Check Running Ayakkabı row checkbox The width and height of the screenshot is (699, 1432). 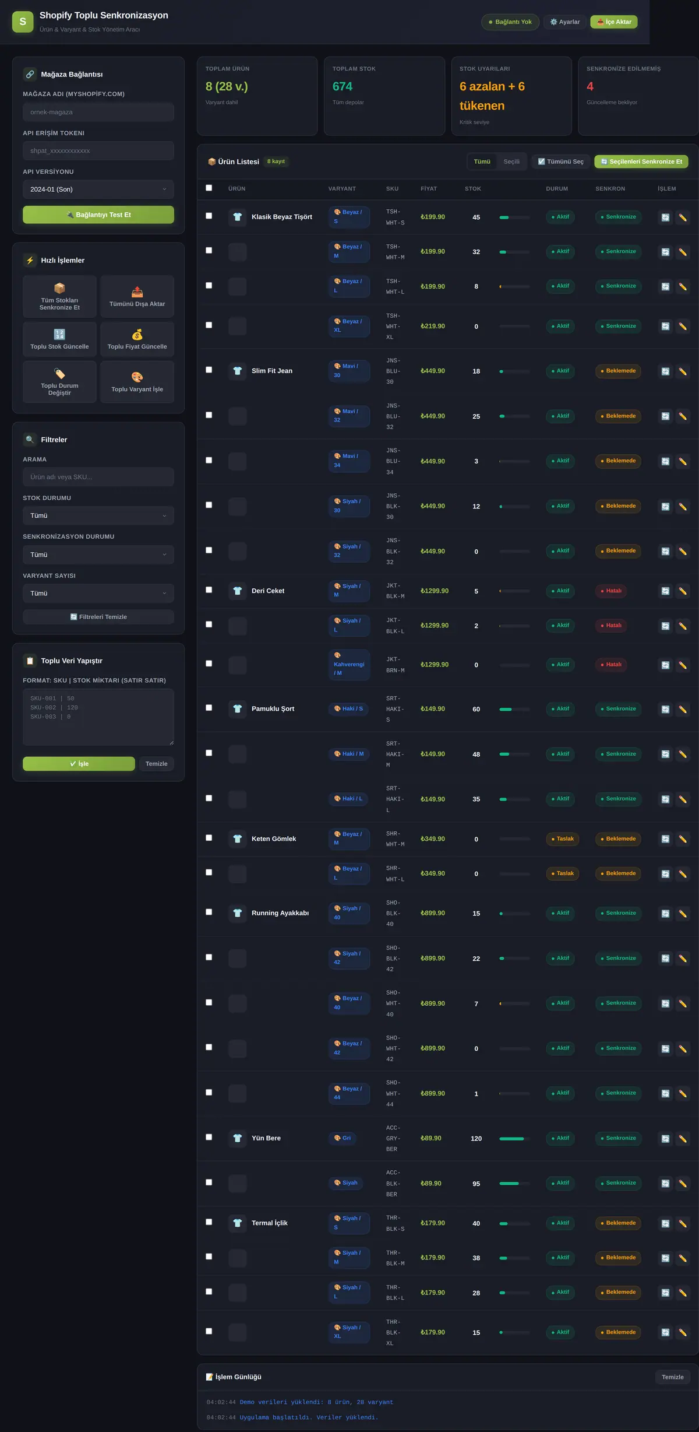coord(209,912)
